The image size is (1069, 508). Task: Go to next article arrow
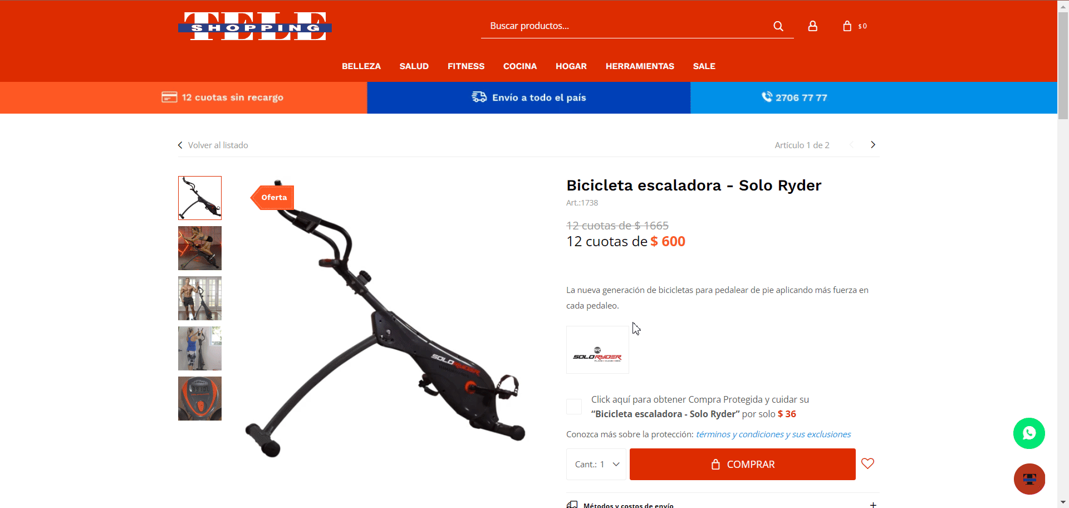tap(873, 145)
